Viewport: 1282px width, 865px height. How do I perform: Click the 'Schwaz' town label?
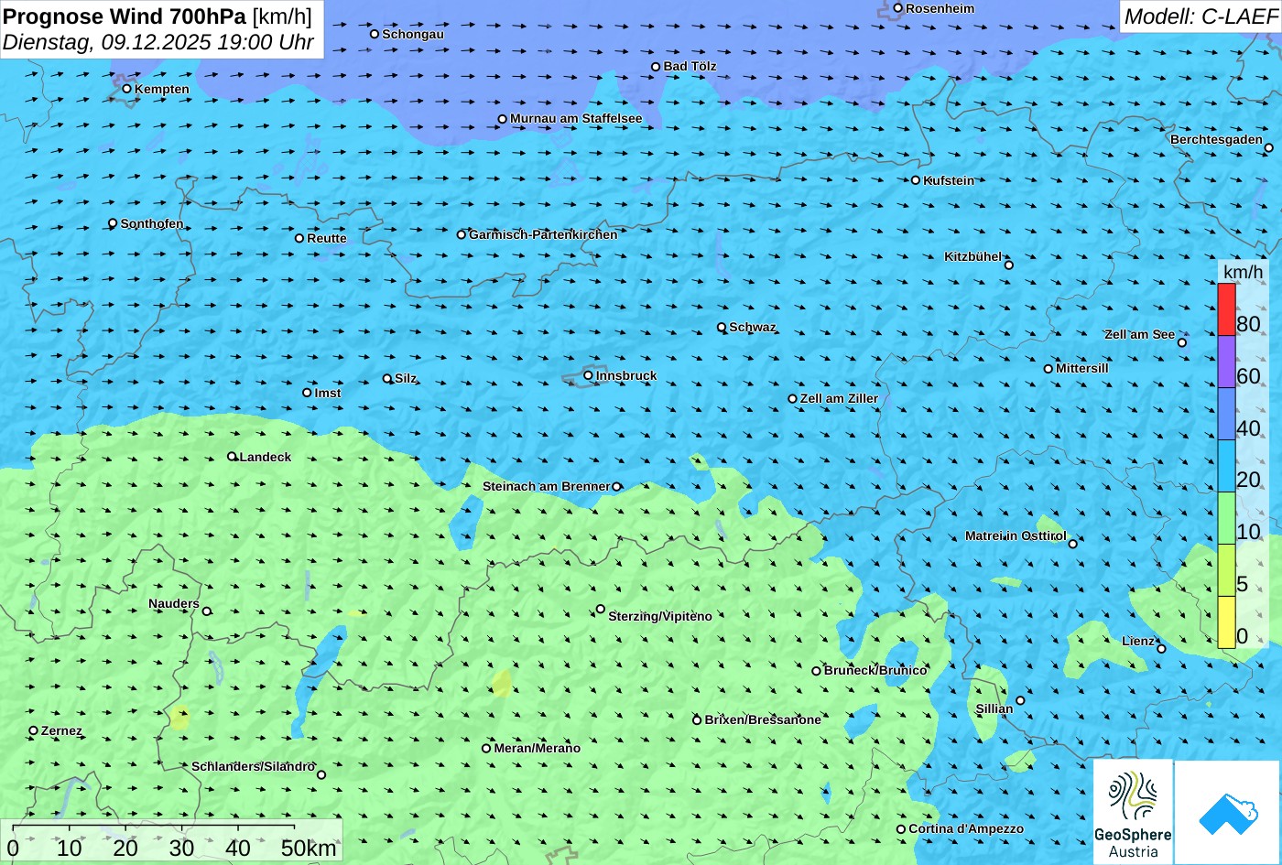pyautogui.click(x=753, y=328)
